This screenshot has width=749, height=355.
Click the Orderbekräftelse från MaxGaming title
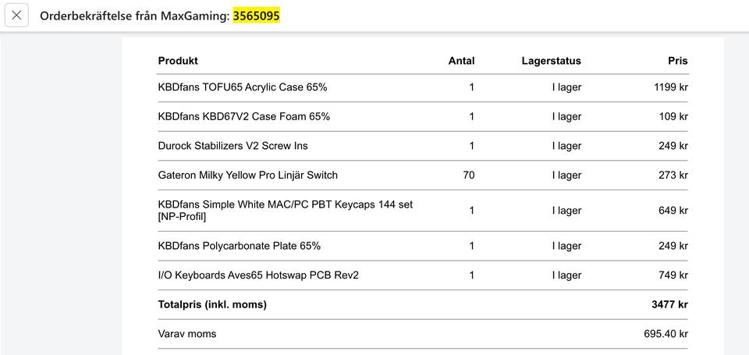135,16
